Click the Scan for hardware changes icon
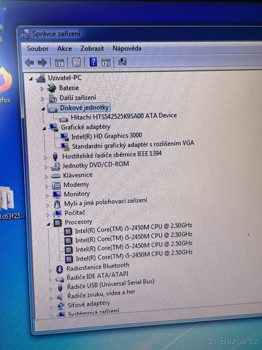 coord(122,62)
